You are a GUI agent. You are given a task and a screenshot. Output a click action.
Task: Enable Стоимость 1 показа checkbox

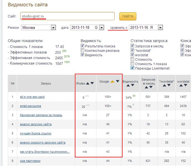[133, 64]
